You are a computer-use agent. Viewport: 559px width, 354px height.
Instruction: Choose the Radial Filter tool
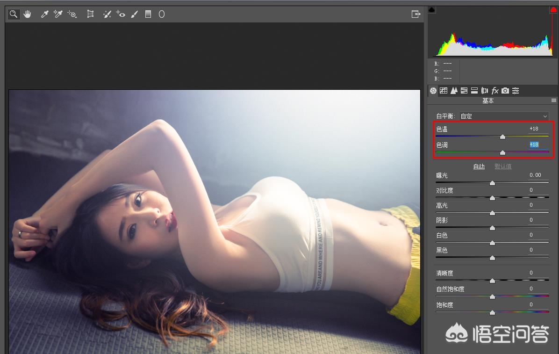(x=162, y=14)
